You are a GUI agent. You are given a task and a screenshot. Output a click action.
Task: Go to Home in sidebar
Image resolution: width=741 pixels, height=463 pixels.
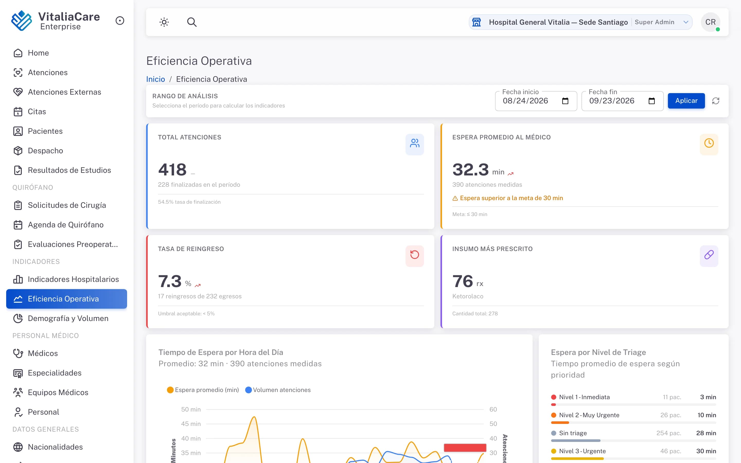point(66,53)
